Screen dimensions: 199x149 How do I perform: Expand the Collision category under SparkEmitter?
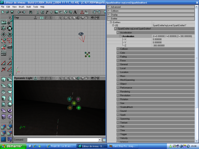118,49
